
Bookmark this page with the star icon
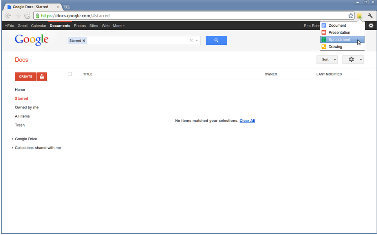point(351,16)
